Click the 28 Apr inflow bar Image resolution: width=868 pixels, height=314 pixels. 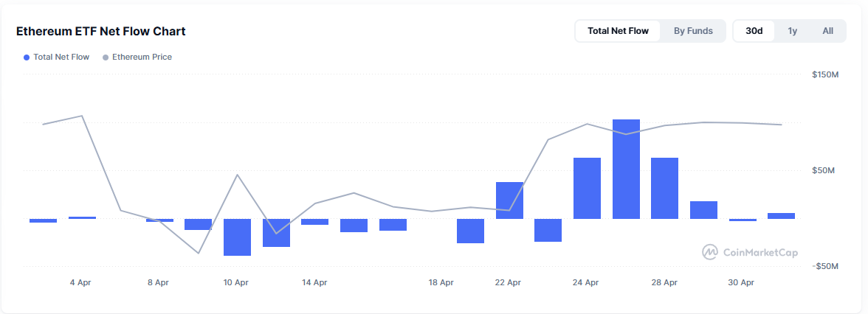click(x=664, y=188)
